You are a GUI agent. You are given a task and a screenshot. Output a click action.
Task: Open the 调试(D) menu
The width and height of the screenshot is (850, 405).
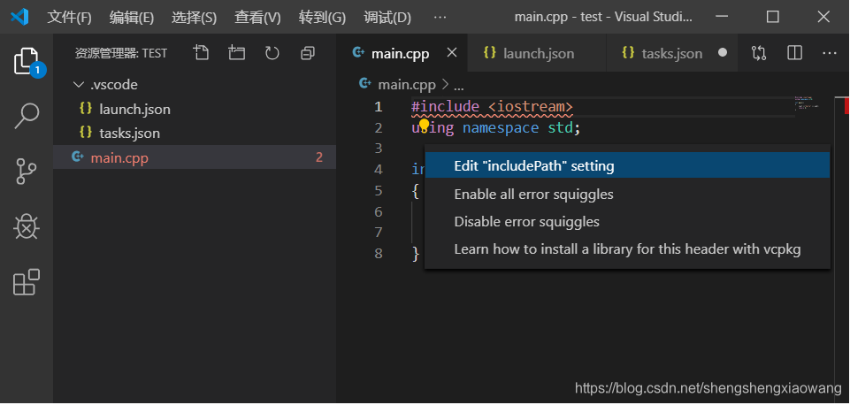[387, 18]
